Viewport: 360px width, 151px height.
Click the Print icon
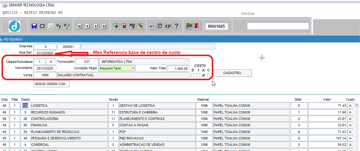(x=50, y=26)
